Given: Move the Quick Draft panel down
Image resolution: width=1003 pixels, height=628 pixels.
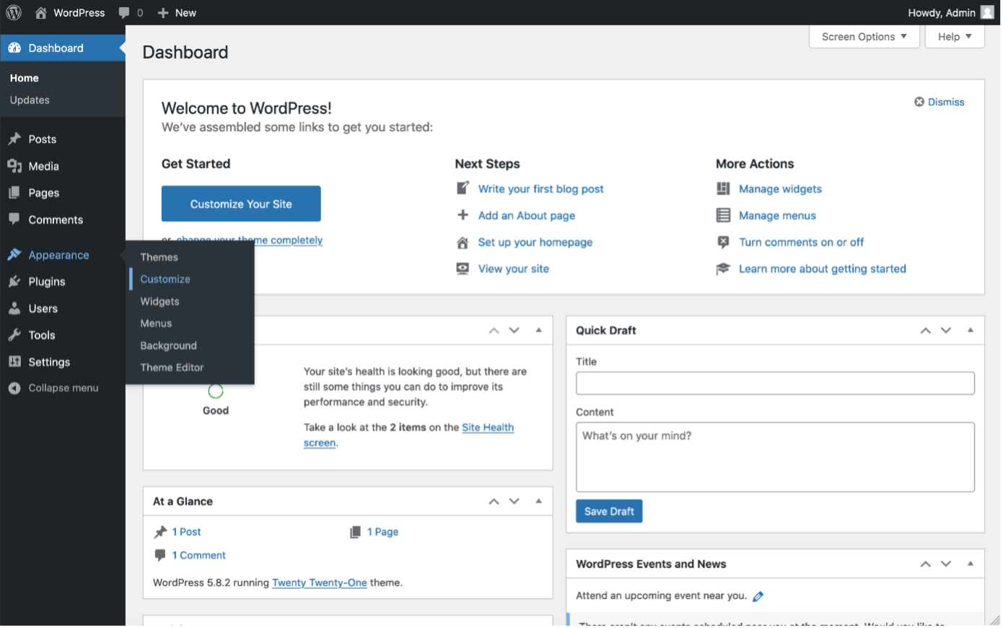Looking at the screenshot, I should pyautogui.click(x=946, y=331).
